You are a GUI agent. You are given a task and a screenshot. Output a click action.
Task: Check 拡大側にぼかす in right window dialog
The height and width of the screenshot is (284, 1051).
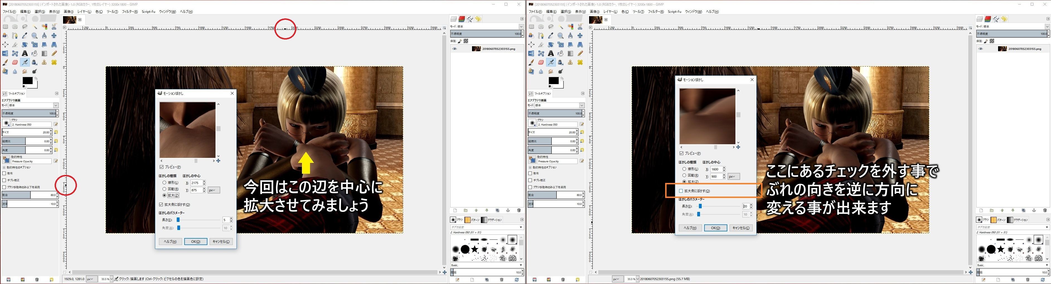[681, 191]
